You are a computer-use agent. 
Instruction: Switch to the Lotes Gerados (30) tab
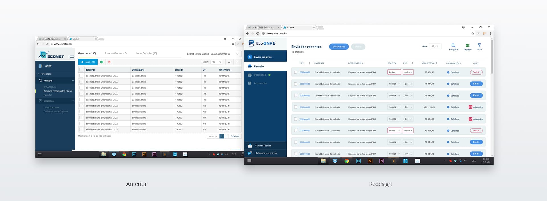tap(146, 53)
